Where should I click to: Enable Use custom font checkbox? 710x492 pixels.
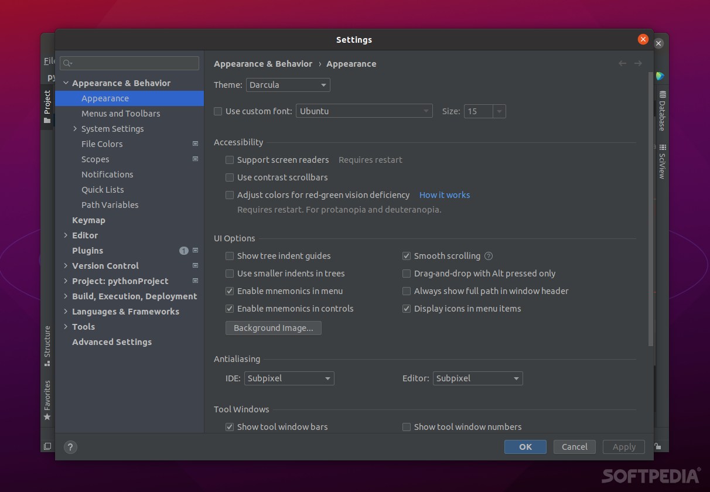click(x=218, y=111)
